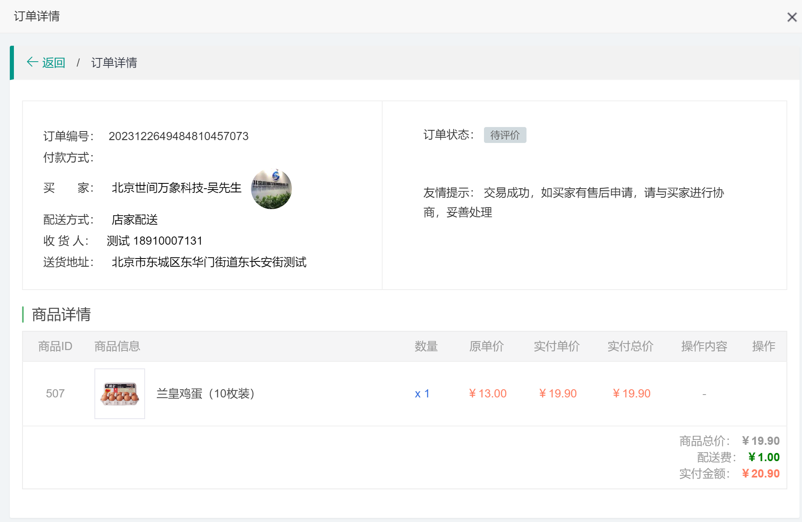Click the 操作内容 column header
The width and height of the screenshot is (802, 522).
704,346
